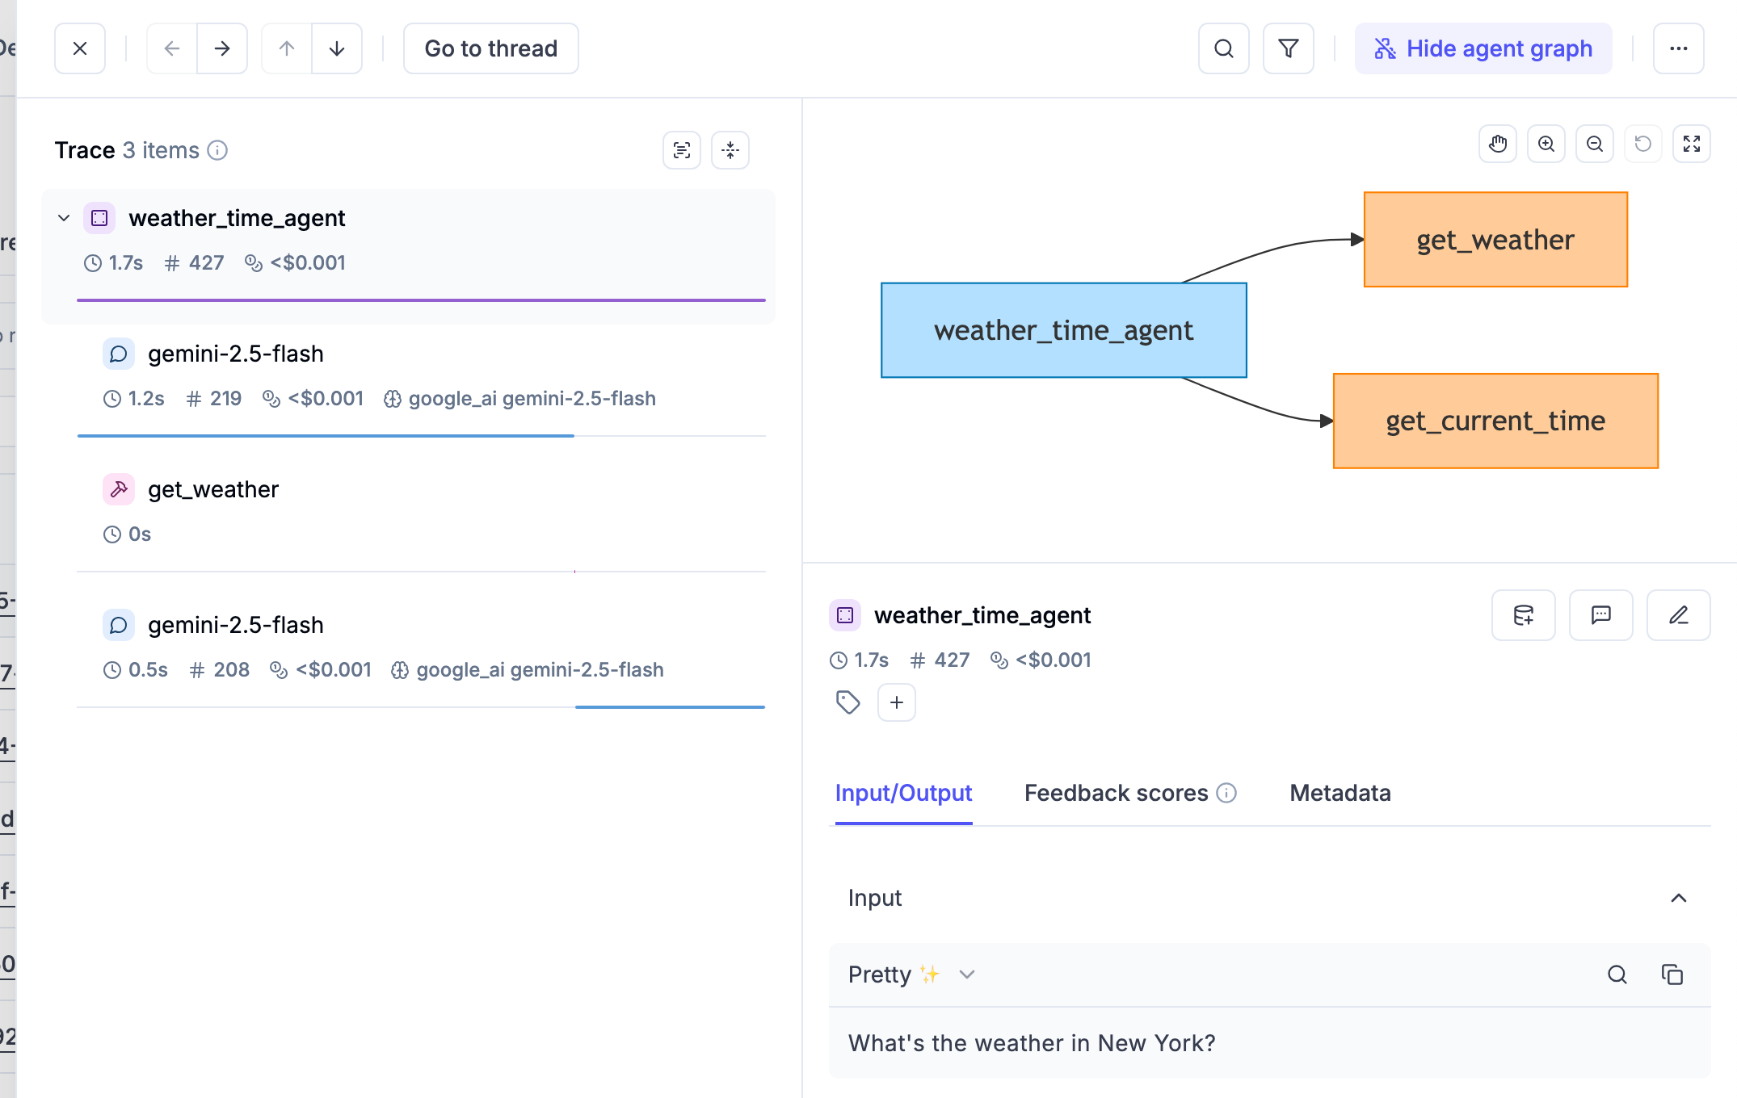This screenshot has height=1098, width=1737.
Task: Open comments for weather_time_agent
Action: tap(1600, 615)
